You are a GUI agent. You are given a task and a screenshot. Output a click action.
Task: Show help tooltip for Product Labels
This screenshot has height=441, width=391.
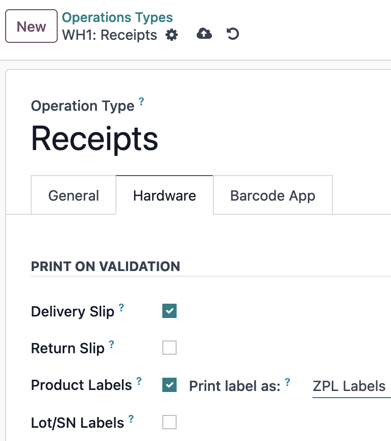pos(139,381)
